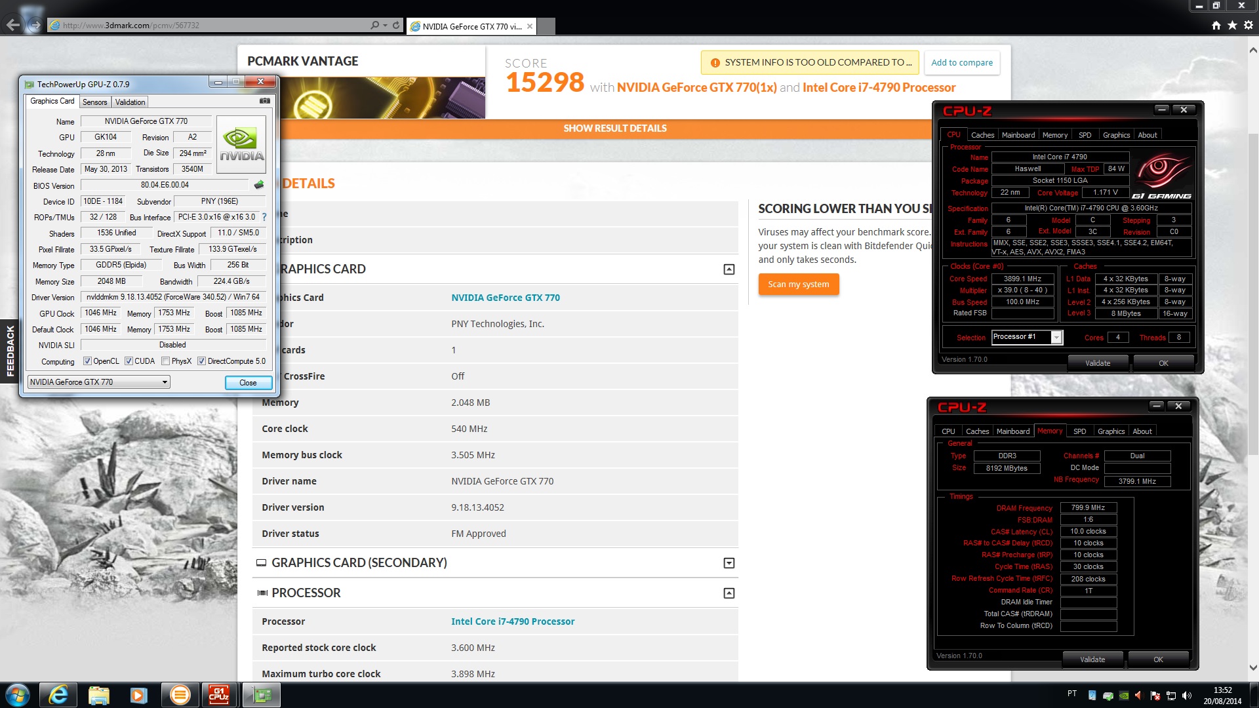Click the orange audio manager speaker tray icon
The height and width of the screenshot is (708, 1259).
pos(1138,696)
